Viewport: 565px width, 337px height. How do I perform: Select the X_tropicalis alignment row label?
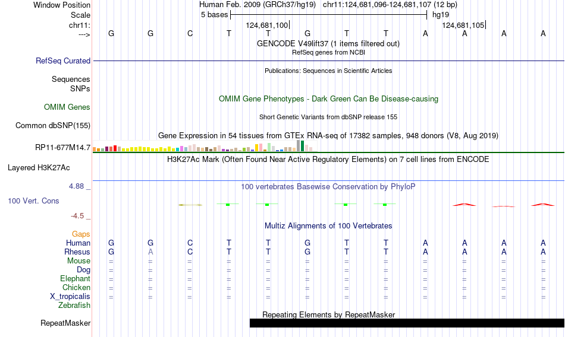click(x=70, y=297)
